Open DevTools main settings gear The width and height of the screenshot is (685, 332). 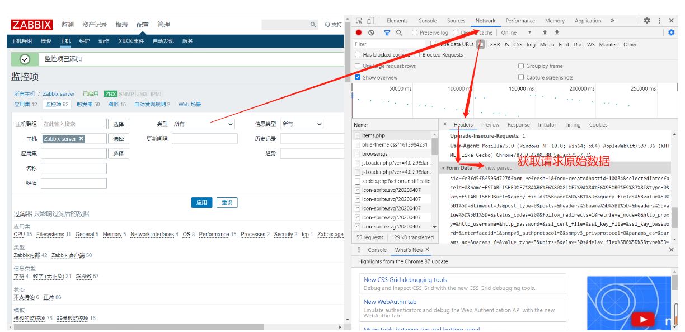(647, 21)
